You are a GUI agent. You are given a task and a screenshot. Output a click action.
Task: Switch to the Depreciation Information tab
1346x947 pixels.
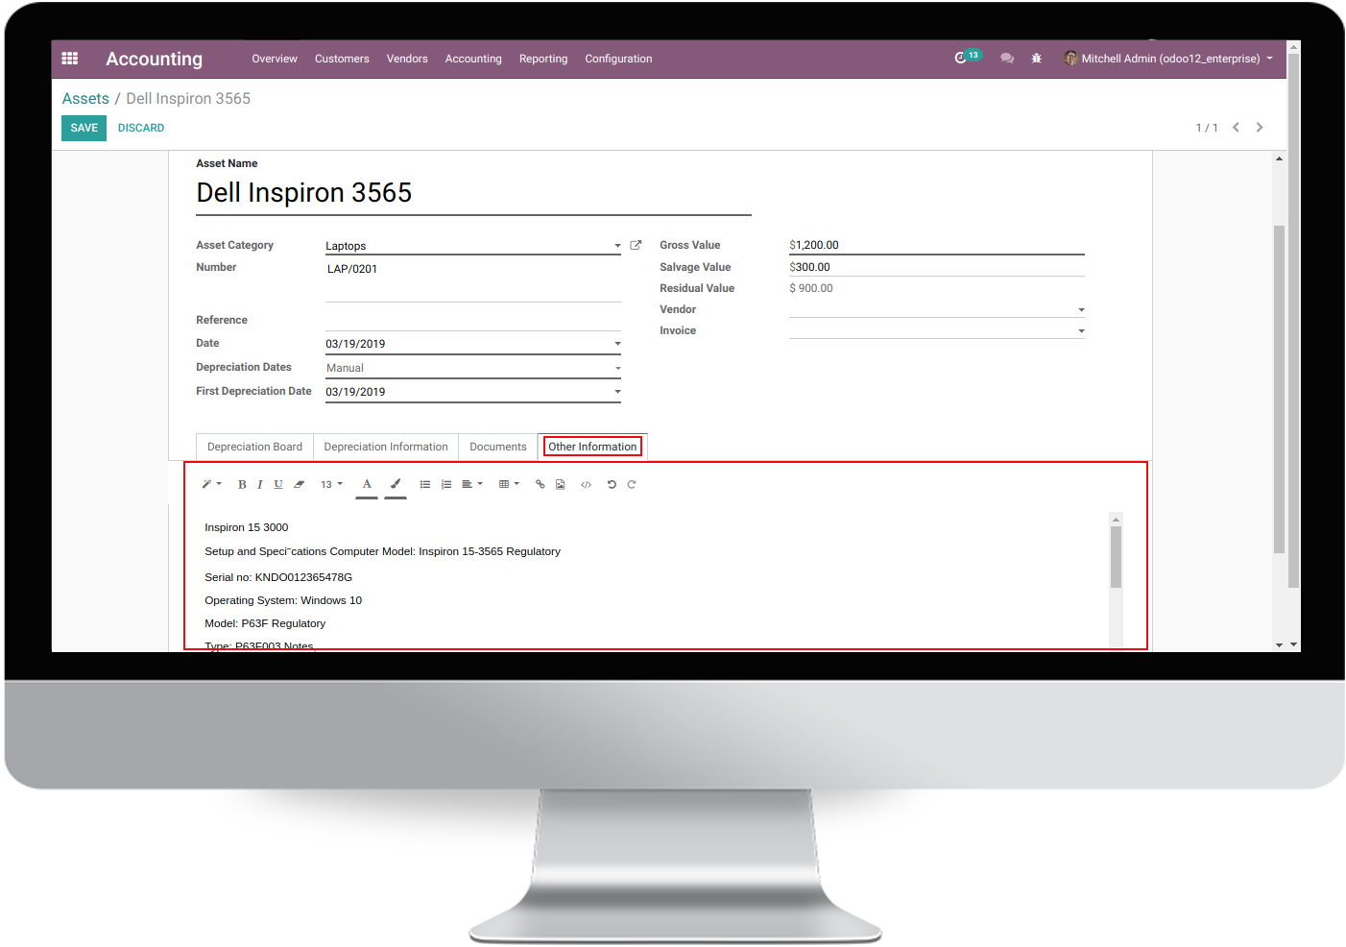(386, 448)
